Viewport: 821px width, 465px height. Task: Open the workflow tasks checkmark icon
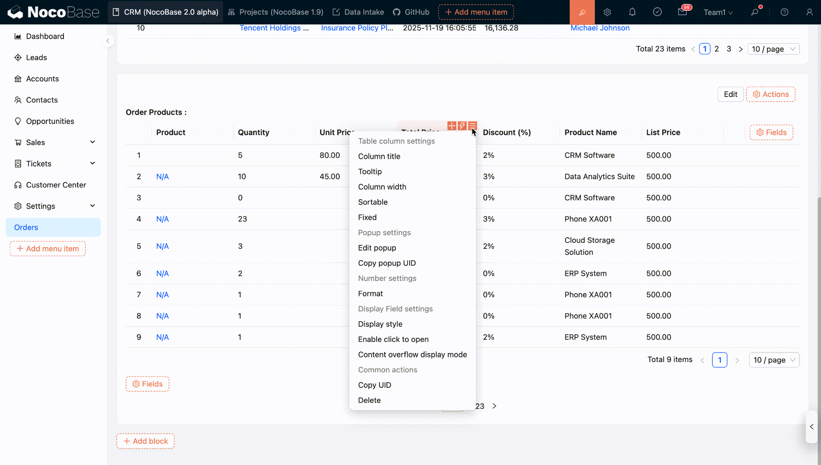[657, 12]
